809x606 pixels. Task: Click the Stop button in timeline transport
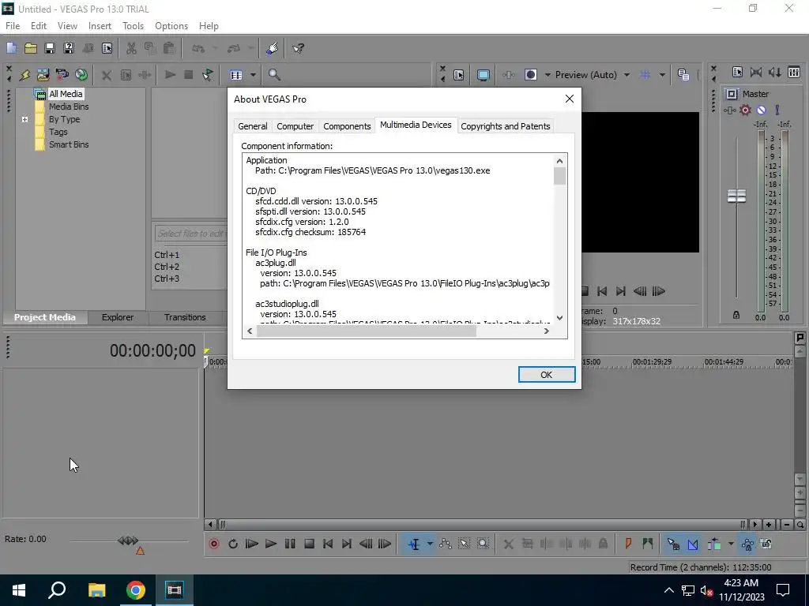click(x=309, y=544)
